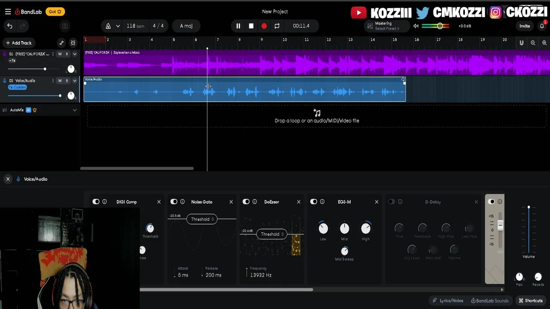Click the A maj key selector
The height and width of the screenshot is (309, 550).
click(186, 26)
